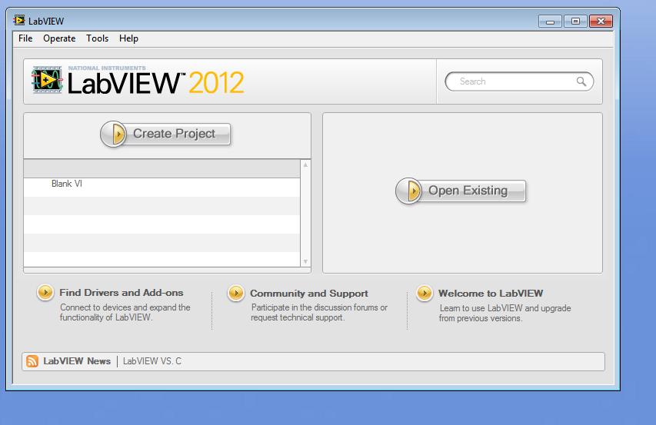Click the scroll up arrow of the project list
Viewport: 656px width, 425px height.
click(306, 165)
